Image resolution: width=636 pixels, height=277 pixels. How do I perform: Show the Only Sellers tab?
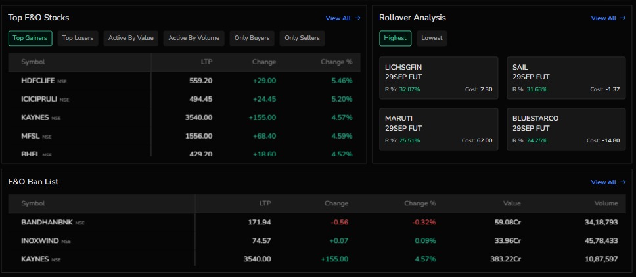(x=302, y=38)
